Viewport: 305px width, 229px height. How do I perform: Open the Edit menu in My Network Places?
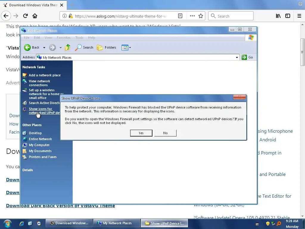tap(37, 38)
